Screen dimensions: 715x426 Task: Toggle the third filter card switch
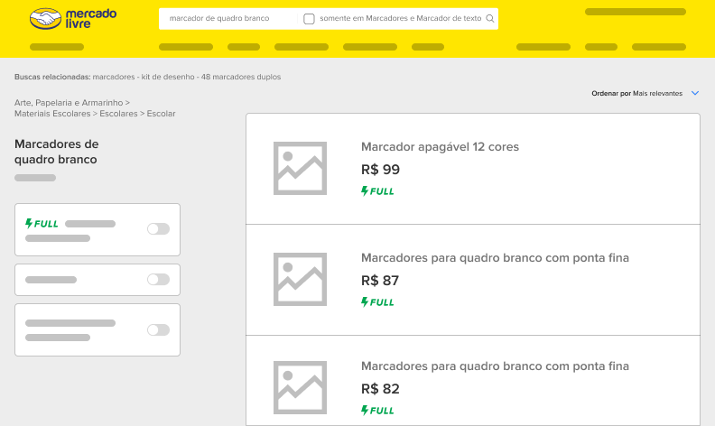coord(158,329)
